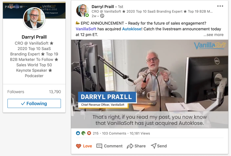Click the globe public visibility icon
The width and height of the screenshot is (231, 156).
102,16
